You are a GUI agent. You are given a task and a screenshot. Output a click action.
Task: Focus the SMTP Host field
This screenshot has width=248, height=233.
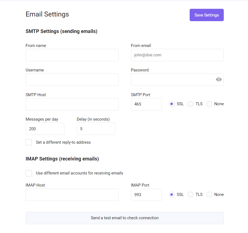tap(72, 104)
